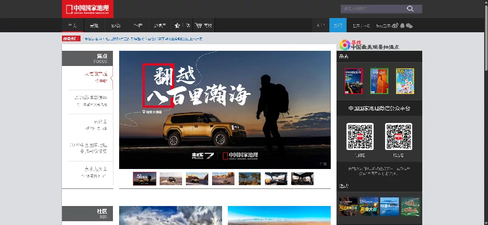The width and height of the screenshot is (488, 225).
Task: Click the magnifier search icon
Action: (x=410, y=9)
